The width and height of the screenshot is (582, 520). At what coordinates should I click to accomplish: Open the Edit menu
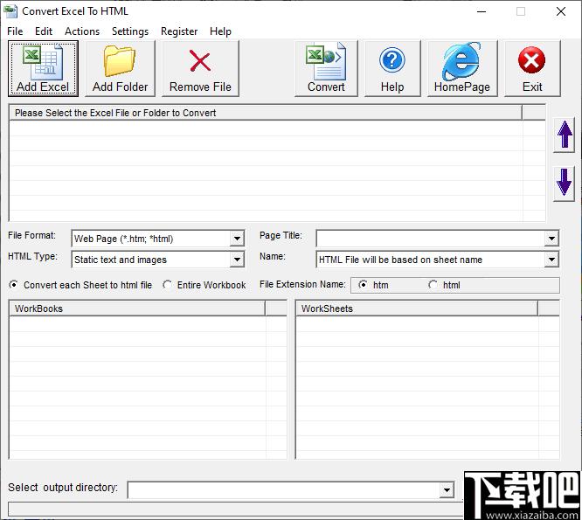click(44, 31)
